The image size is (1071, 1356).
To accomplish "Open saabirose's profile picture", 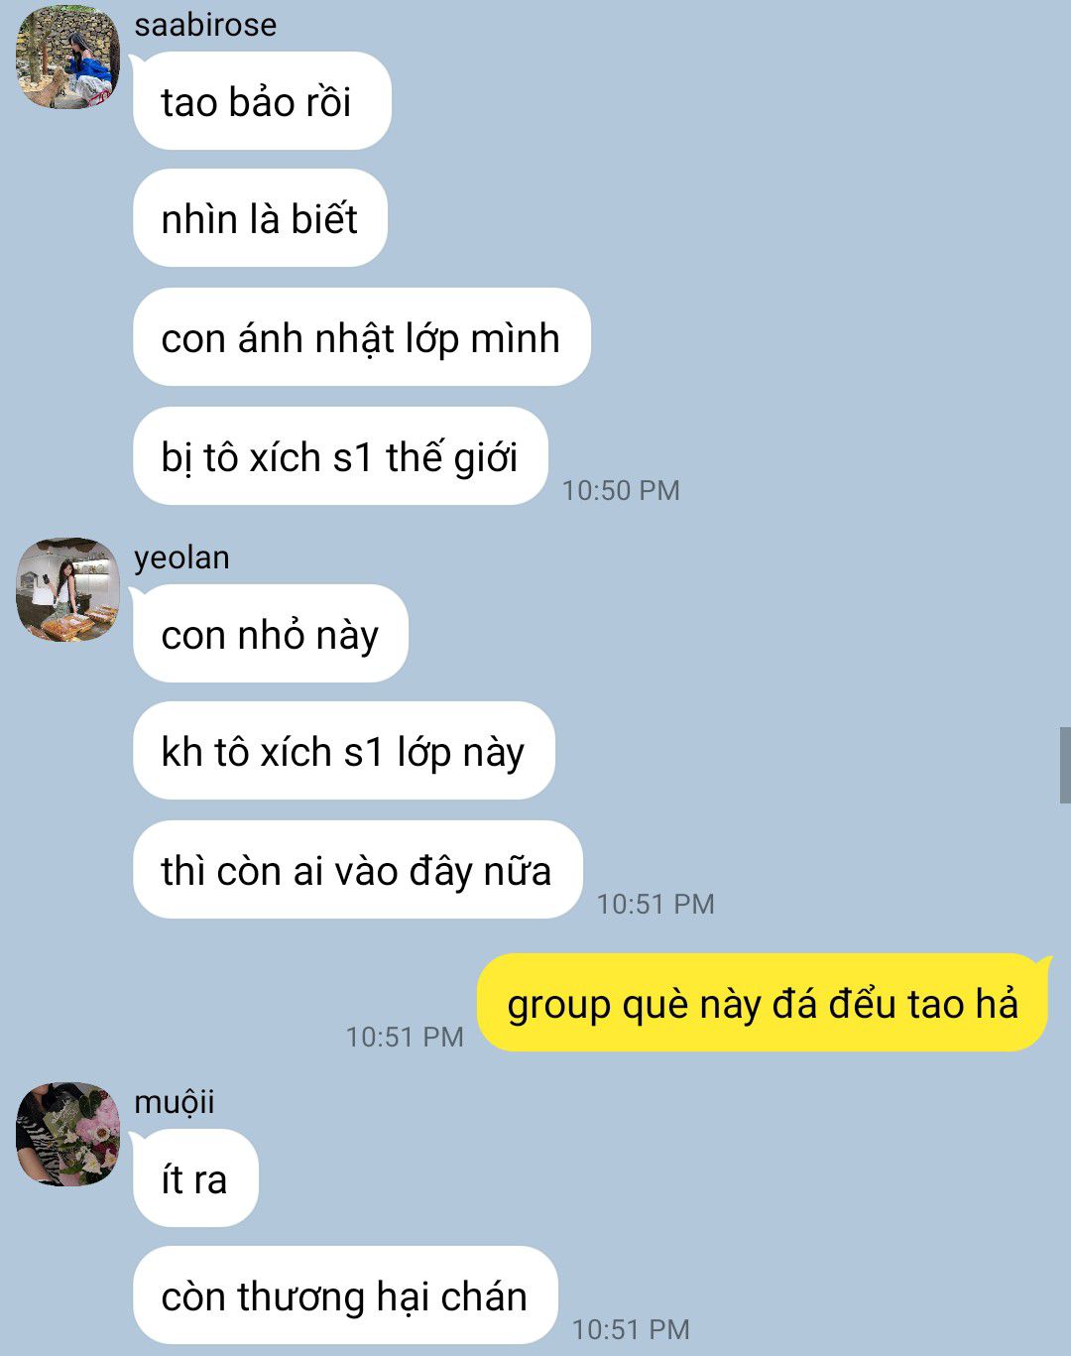I will pos(67,57).
